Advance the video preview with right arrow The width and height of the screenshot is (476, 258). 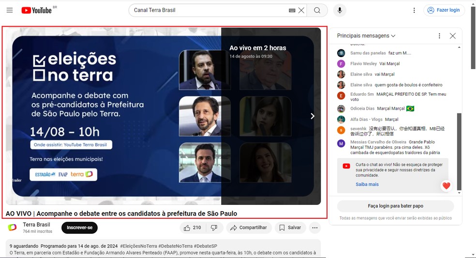coord(312,116)
